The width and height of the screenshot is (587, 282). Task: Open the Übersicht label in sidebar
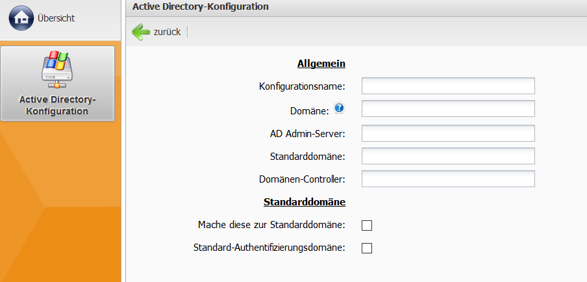[56, 18]
